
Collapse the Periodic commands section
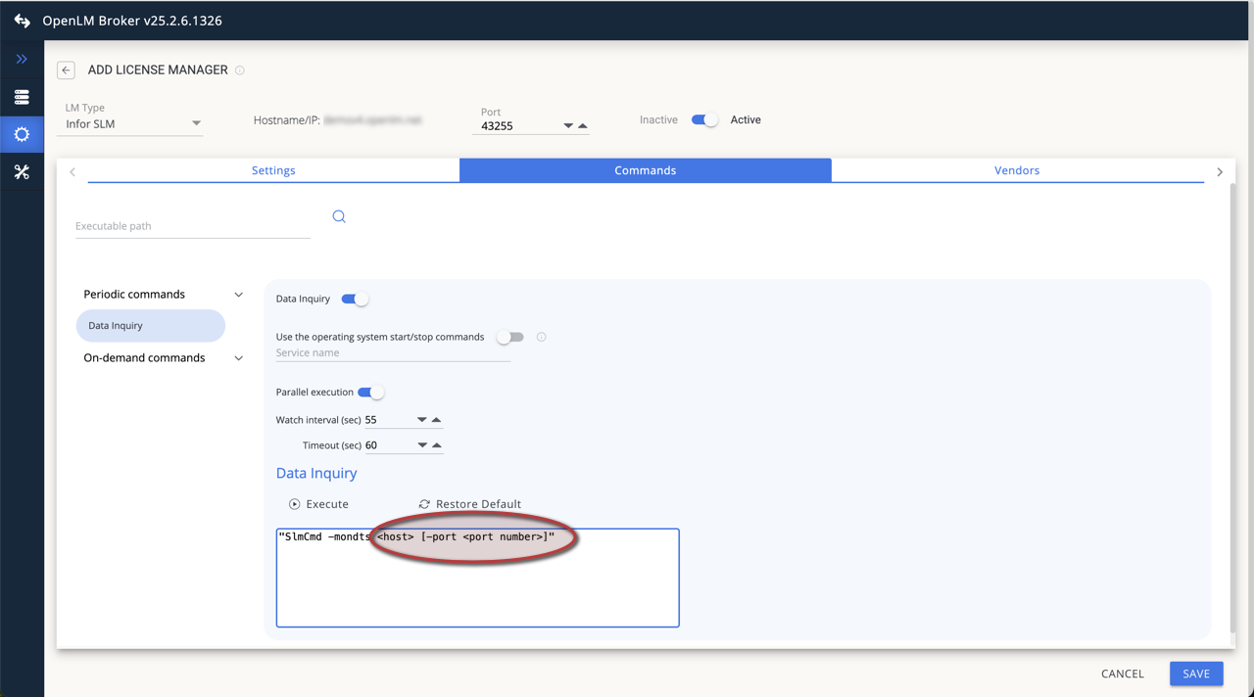[238, 294]
